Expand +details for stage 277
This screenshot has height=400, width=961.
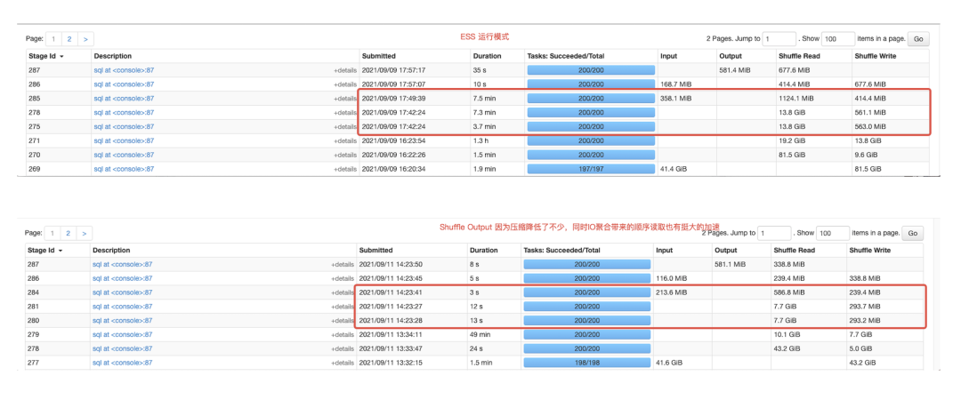(x=343, y=364)
